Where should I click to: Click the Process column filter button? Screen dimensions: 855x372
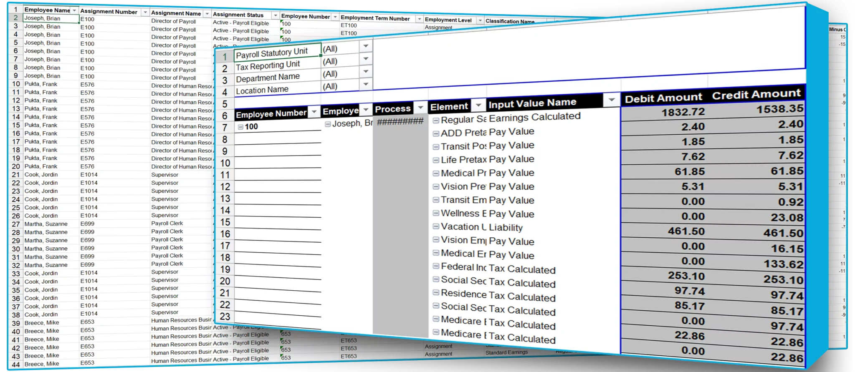[x=420, y=108]
